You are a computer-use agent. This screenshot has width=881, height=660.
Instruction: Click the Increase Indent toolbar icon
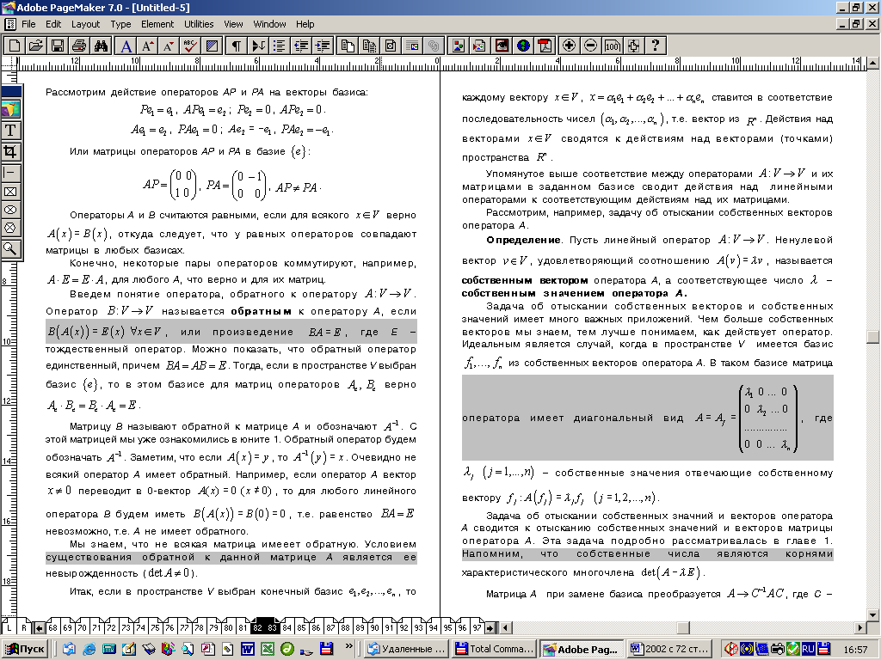pyautogui.click(x=323, y=46)
